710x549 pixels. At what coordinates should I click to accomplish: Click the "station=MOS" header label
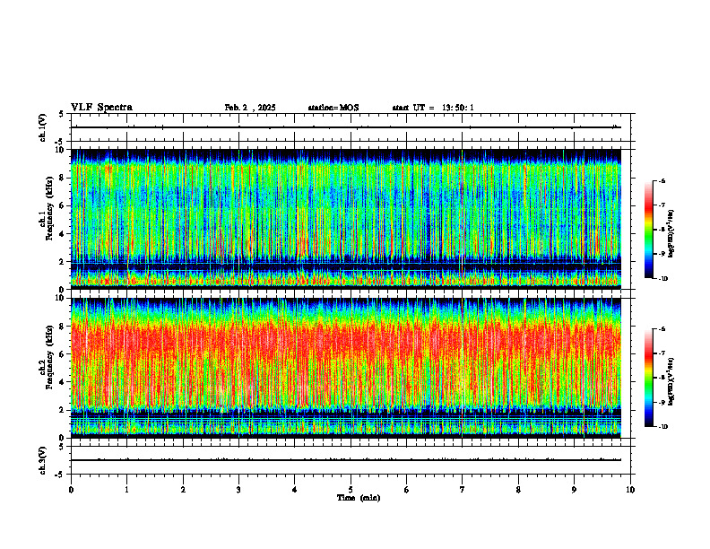pos(333,108)
